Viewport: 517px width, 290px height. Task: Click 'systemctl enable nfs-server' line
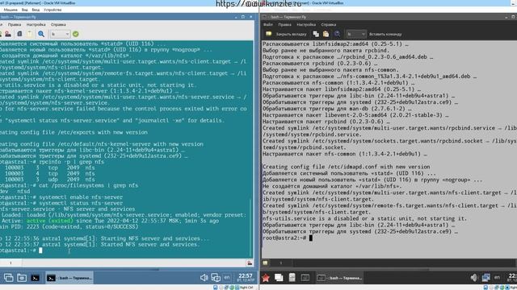(x=81, y=197)
